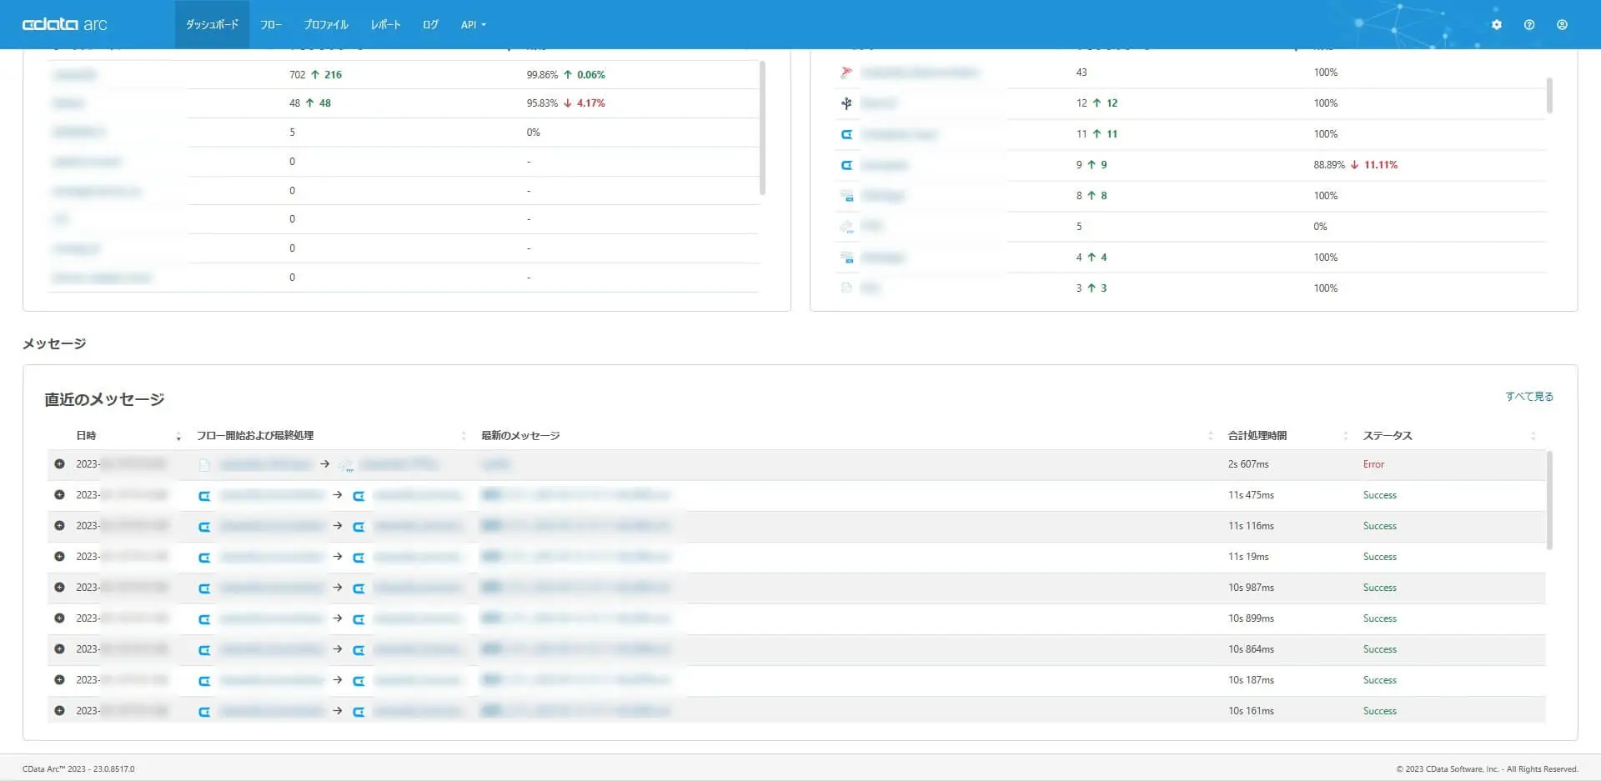Click the Arc connector icon in the 11 ↑ 11 row
The height and width of the screenshot is (781, 1601).
coord(846,134)
